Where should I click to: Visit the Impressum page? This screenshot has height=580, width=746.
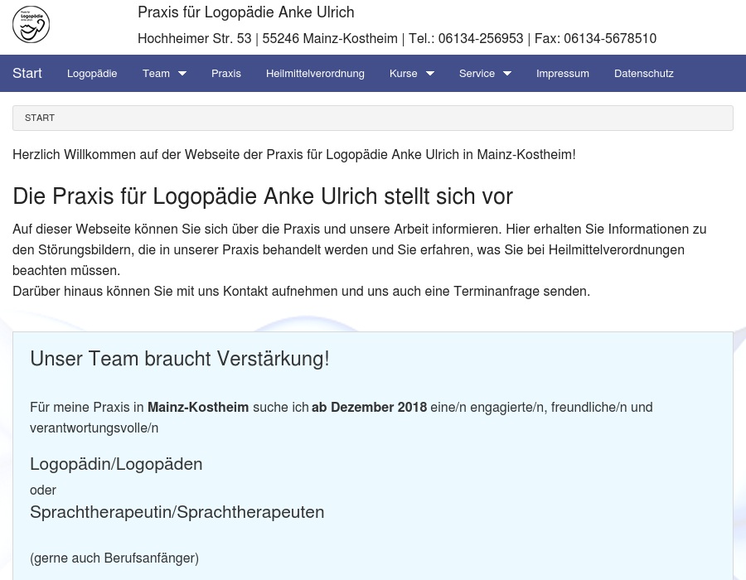tap(563, 73)
